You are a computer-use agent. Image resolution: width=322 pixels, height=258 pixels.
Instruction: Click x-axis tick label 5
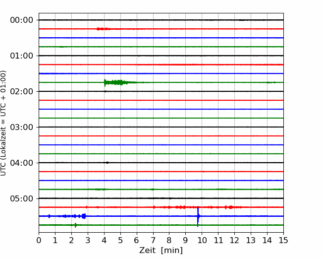click(120, 240)
